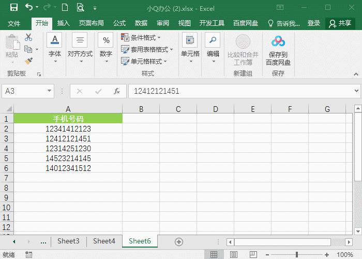Image resolution: width=362 pixels, height=259 pixels.
Task: Switch to Sheet3 tab
Action: 68,241
